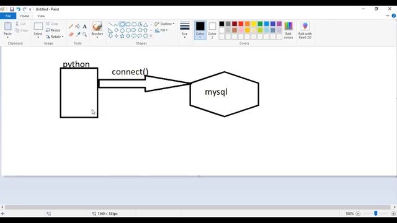This screenshot has height=223, width=397.
Task: Choose the Oval shape
Action: tap(122, 25)
